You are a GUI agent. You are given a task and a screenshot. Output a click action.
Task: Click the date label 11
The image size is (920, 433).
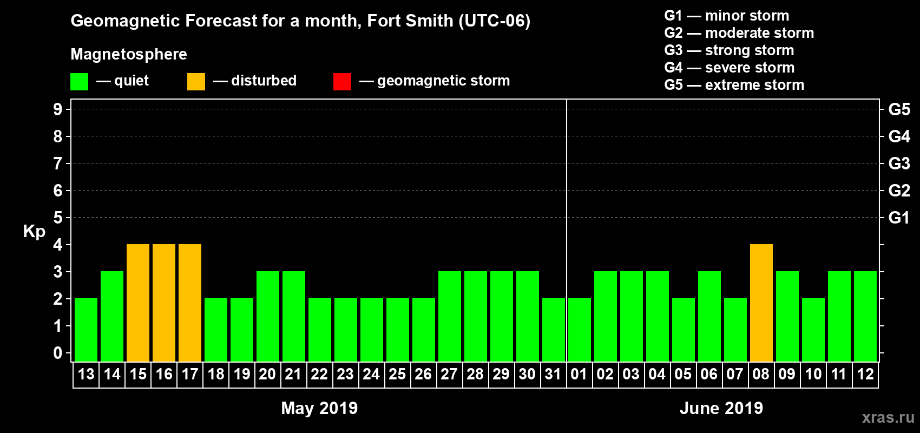coord(839,375)
